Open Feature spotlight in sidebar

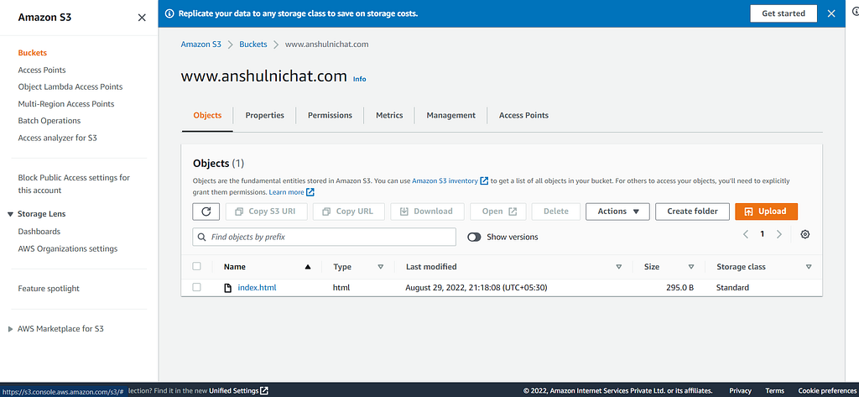click(x=49, y=289)
